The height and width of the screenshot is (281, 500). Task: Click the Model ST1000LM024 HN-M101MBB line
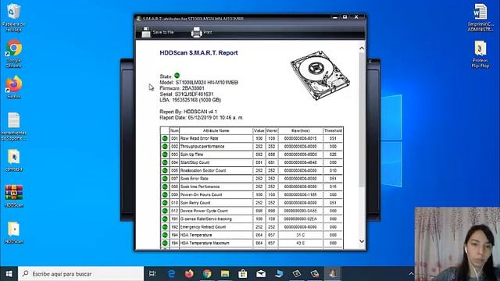tap(198, 83)
